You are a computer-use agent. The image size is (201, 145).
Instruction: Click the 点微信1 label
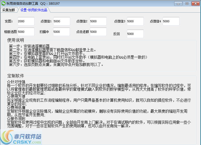(46, 21)
